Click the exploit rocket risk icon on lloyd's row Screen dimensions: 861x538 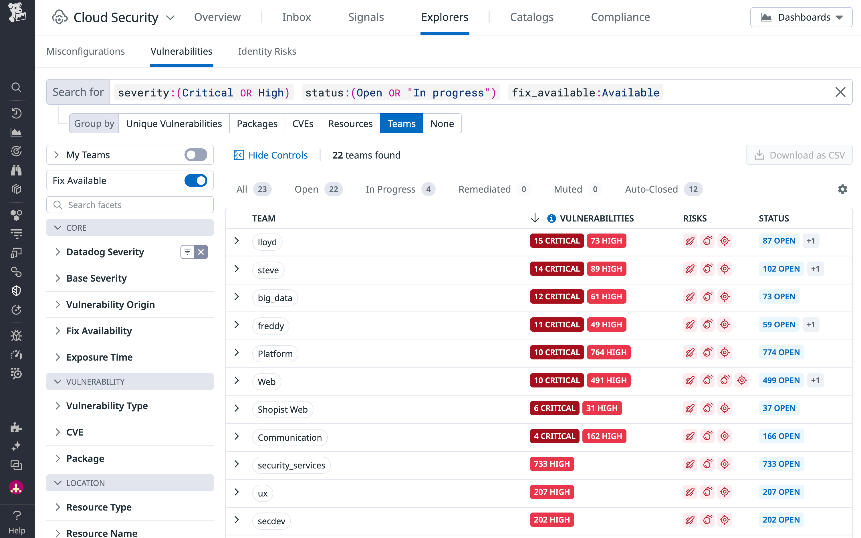690,241
